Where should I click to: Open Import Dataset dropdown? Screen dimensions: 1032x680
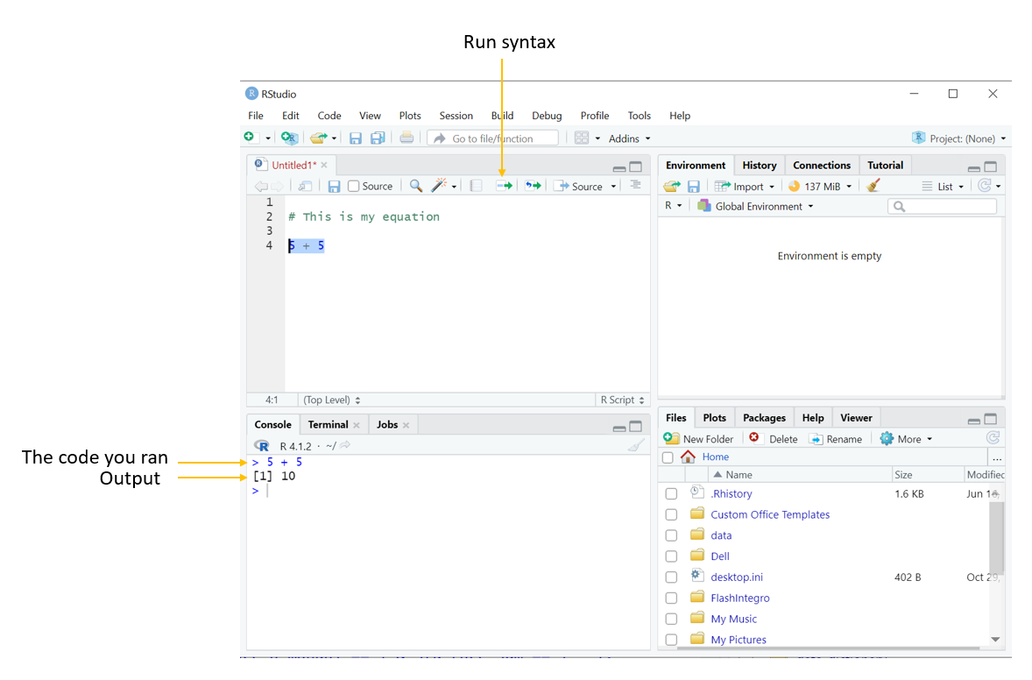[x=745, y=187]
